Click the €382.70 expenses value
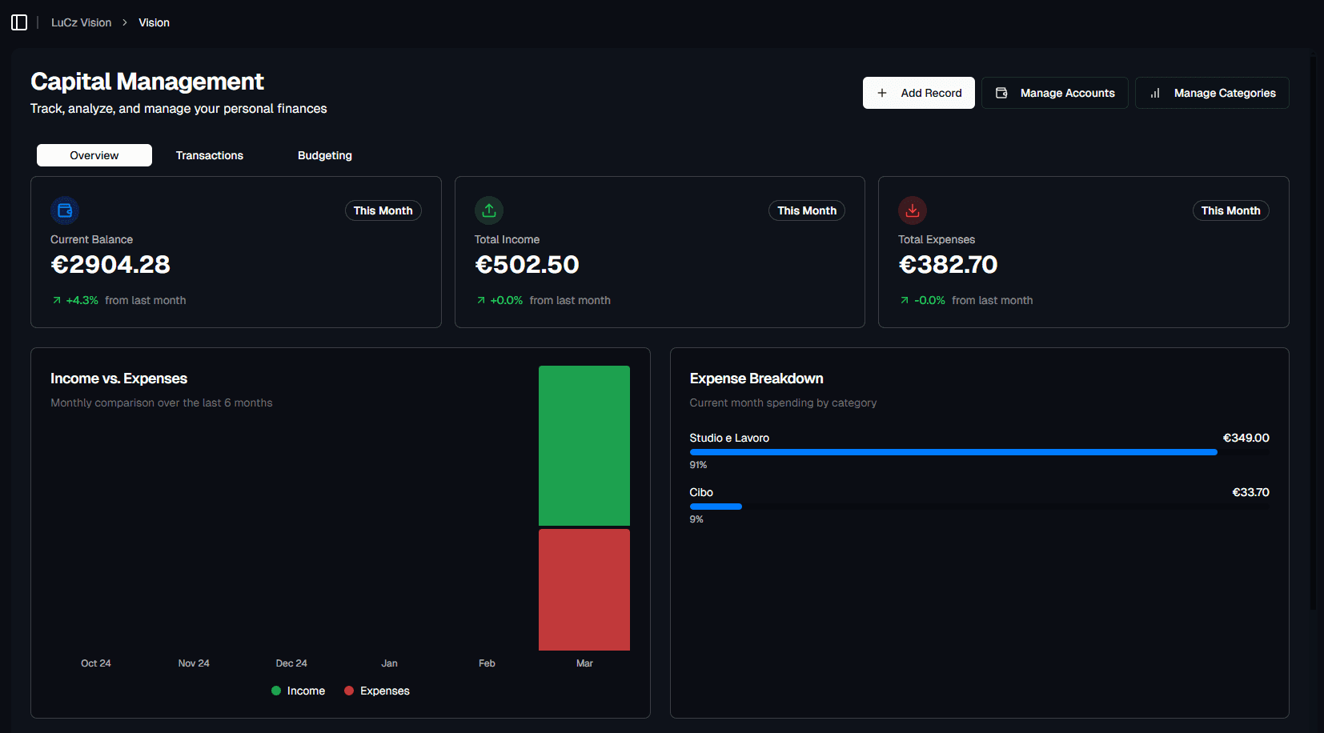 pos(948,264)
